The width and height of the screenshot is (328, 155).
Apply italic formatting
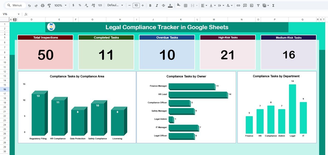(x=157, y=5)
